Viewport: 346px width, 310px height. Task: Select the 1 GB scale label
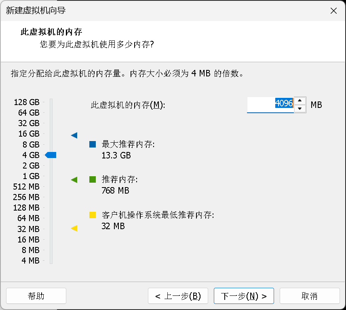pyautogui.click(x=31, y=176)
